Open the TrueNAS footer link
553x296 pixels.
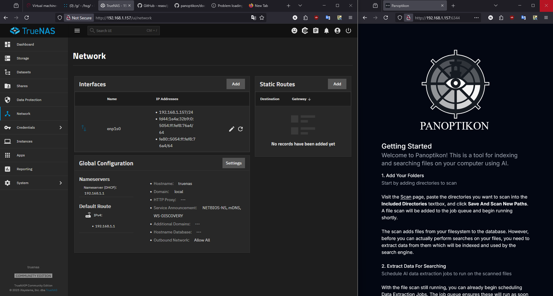point(52,290)
